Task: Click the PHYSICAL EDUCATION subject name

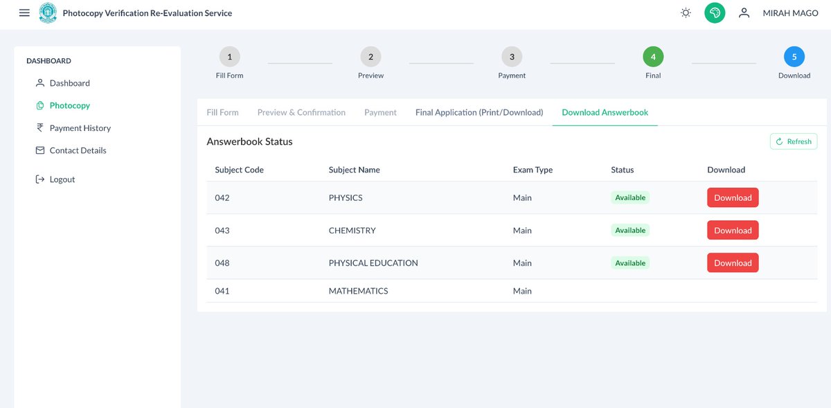Action: (x=373, y=263)
